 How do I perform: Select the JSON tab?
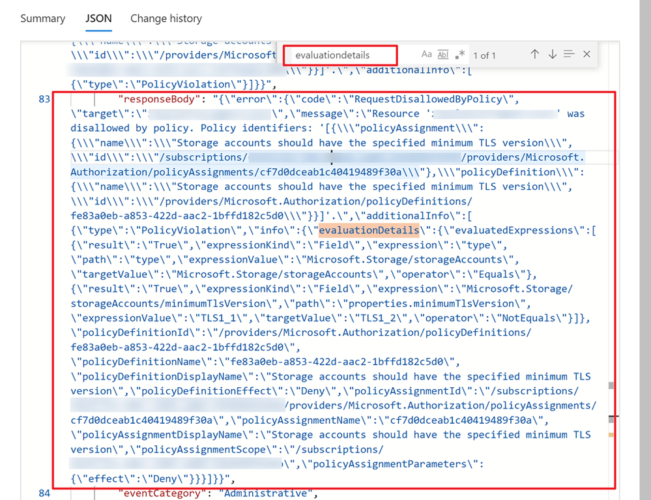pos(98,19)
